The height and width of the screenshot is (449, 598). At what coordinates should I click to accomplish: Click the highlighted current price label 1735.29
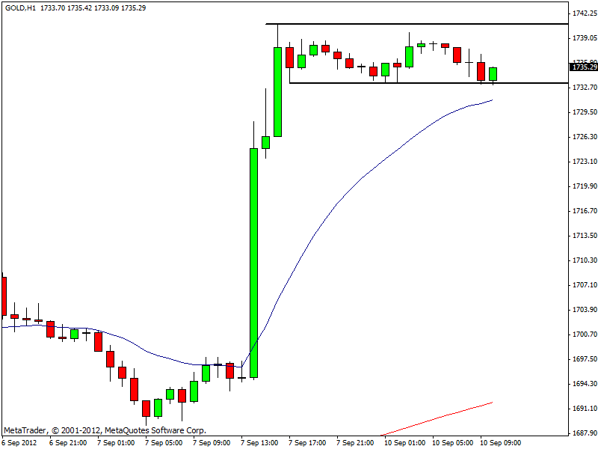click(584, 67)
